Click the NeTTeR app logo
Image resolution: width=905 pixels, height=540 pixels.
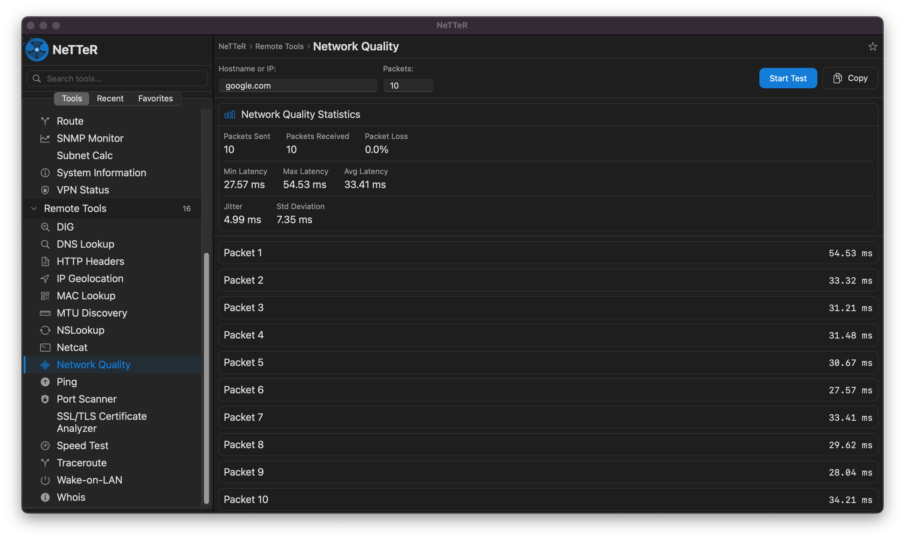tap(37, 49)
